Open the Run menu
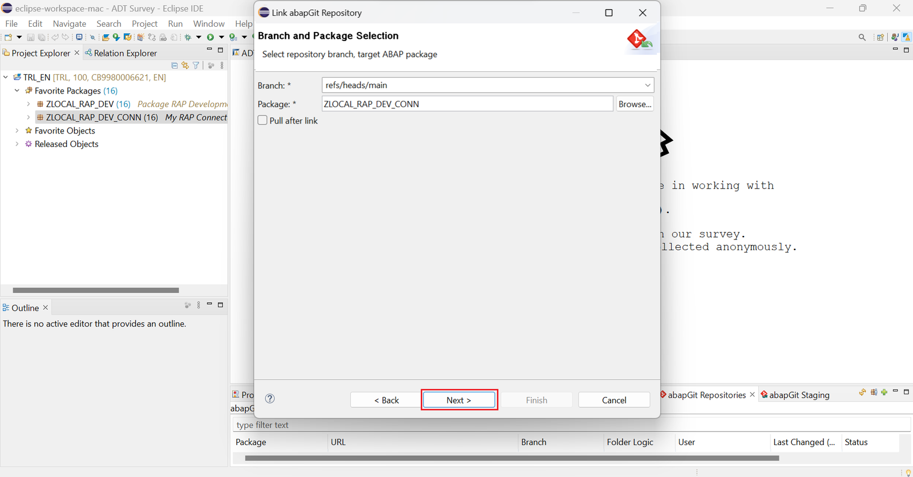 coord(175,23)
